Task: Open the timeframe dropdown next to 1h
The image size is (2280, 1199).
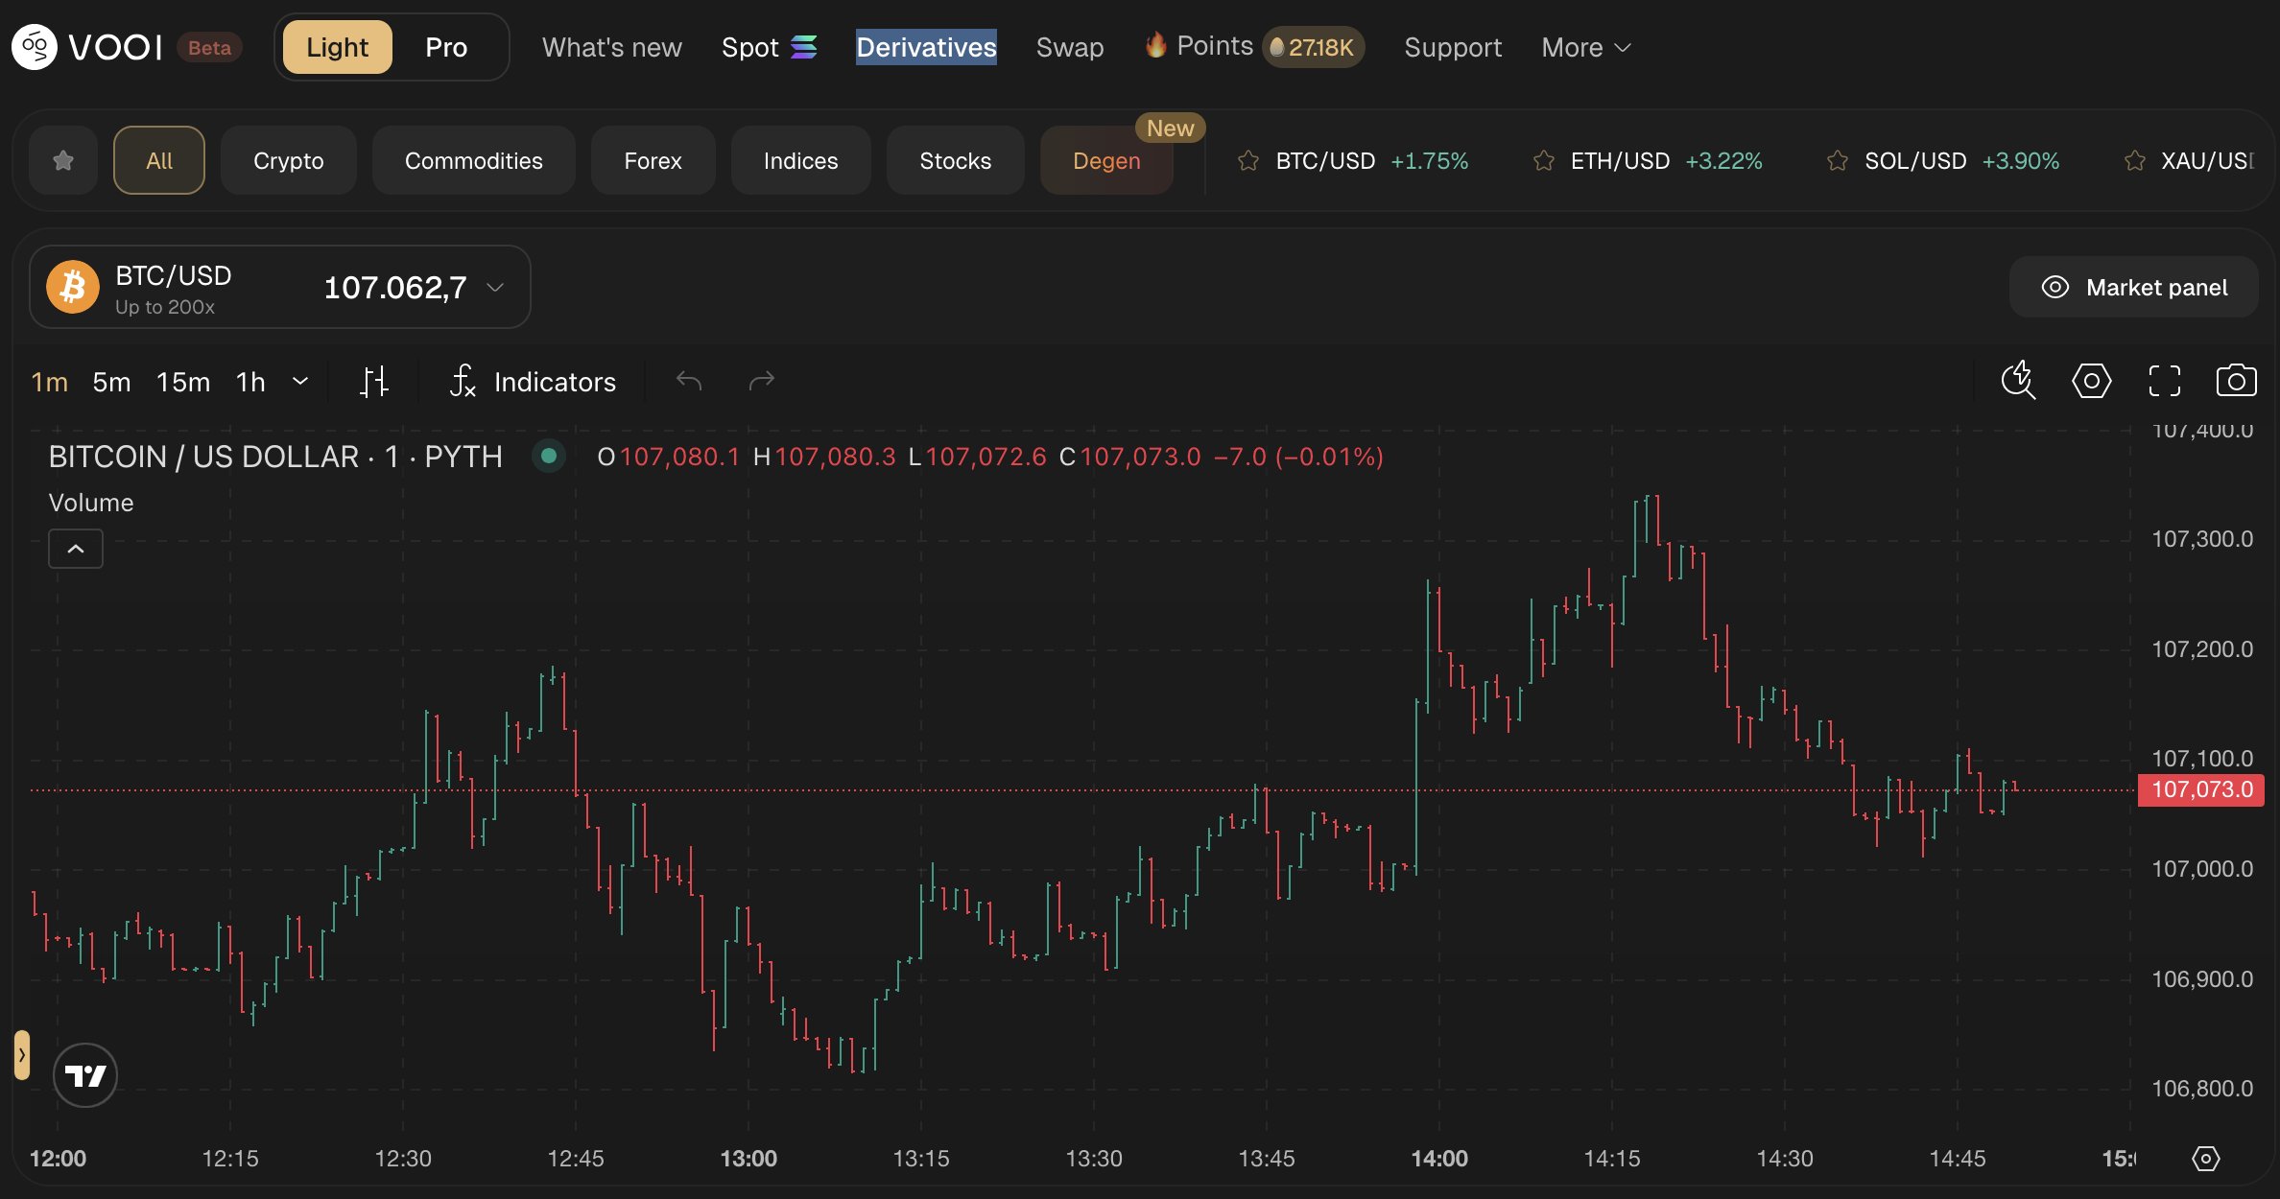Action: coord(300,381)
